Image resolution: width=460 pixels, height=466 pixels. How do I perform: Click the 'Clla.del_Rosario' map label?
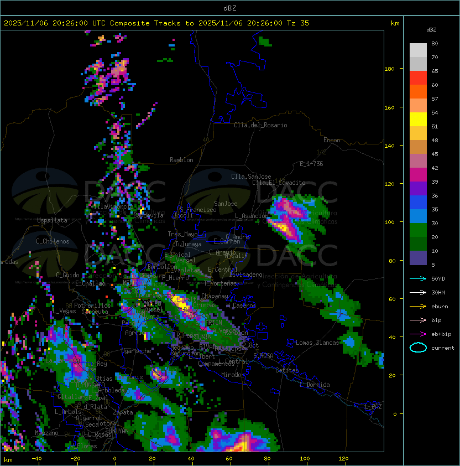(260, 125)
